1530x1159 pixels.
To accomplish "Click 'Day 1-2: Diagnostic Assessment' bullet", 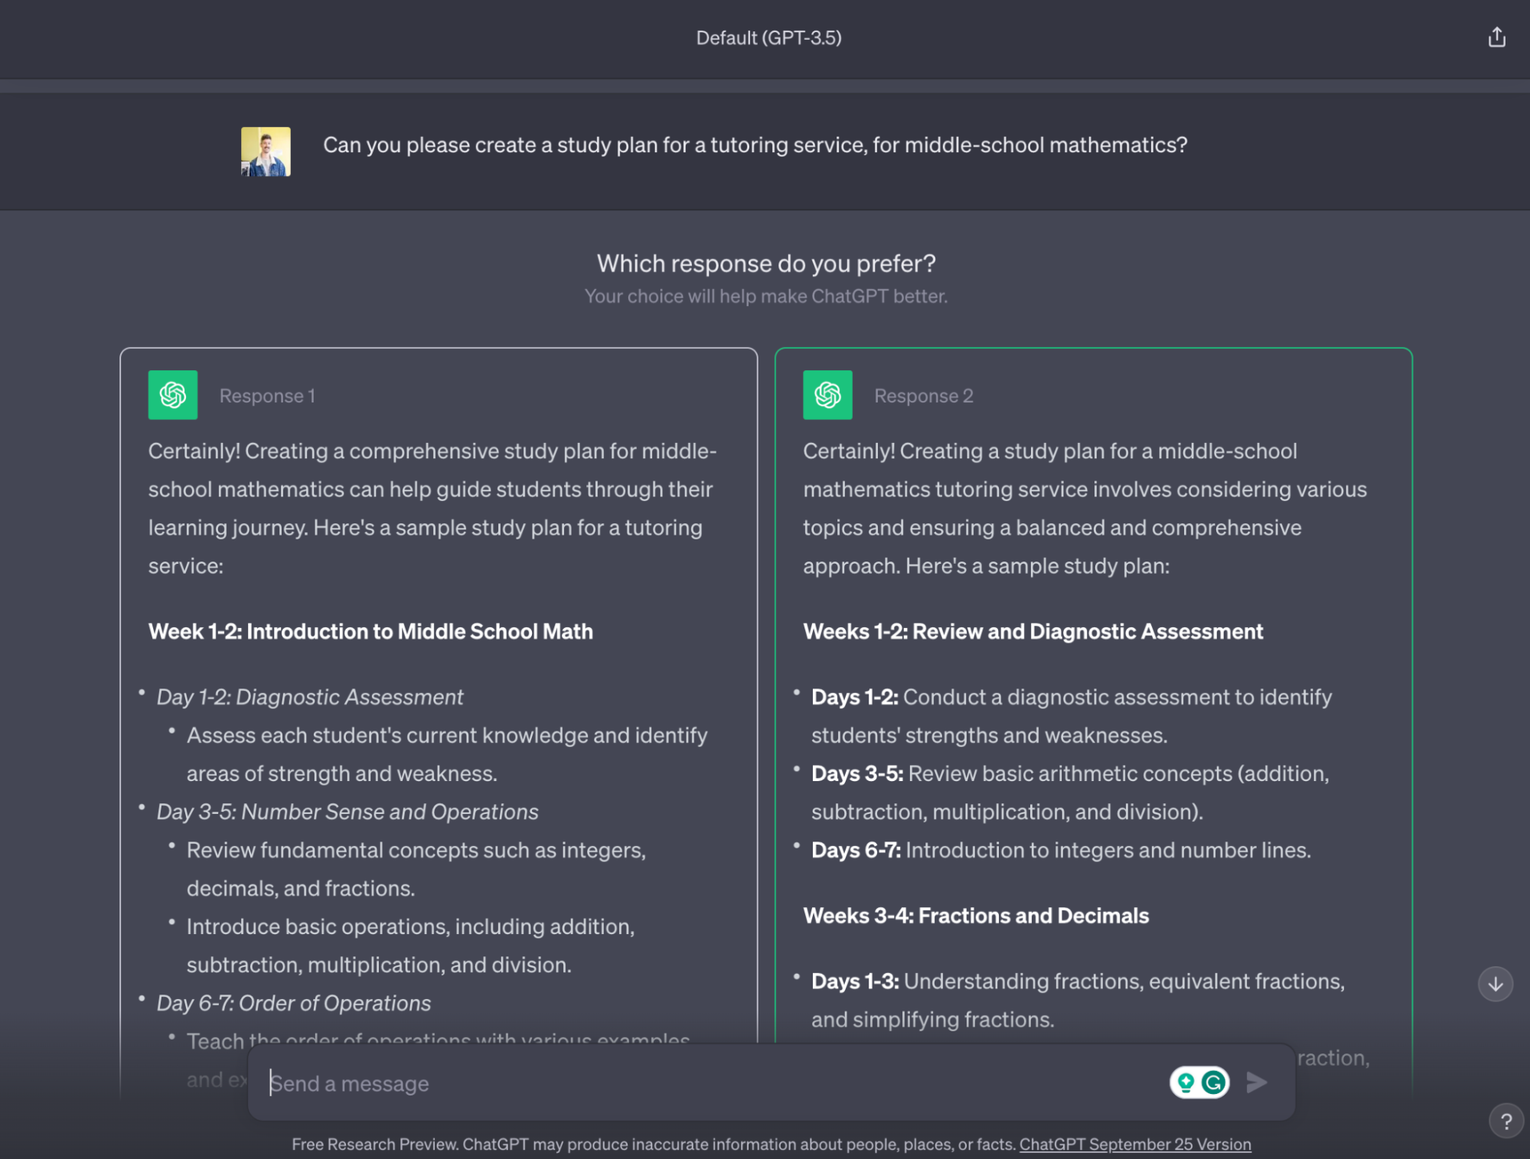I will (x=310, y=697).
